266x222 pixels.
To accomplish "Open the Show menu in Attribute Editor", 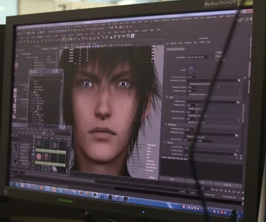I will click(195, 42).
